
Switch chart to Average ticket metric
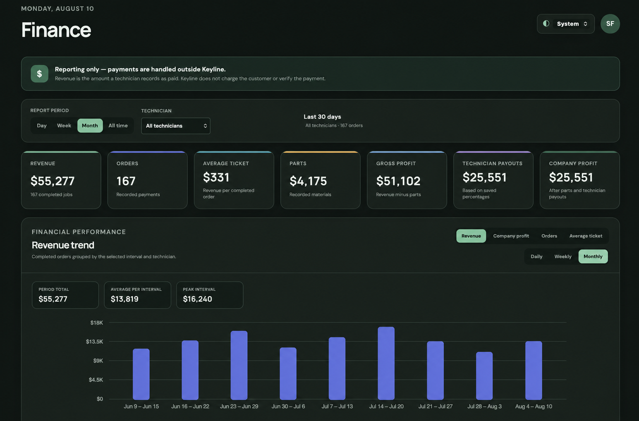[x=586, y=236]
